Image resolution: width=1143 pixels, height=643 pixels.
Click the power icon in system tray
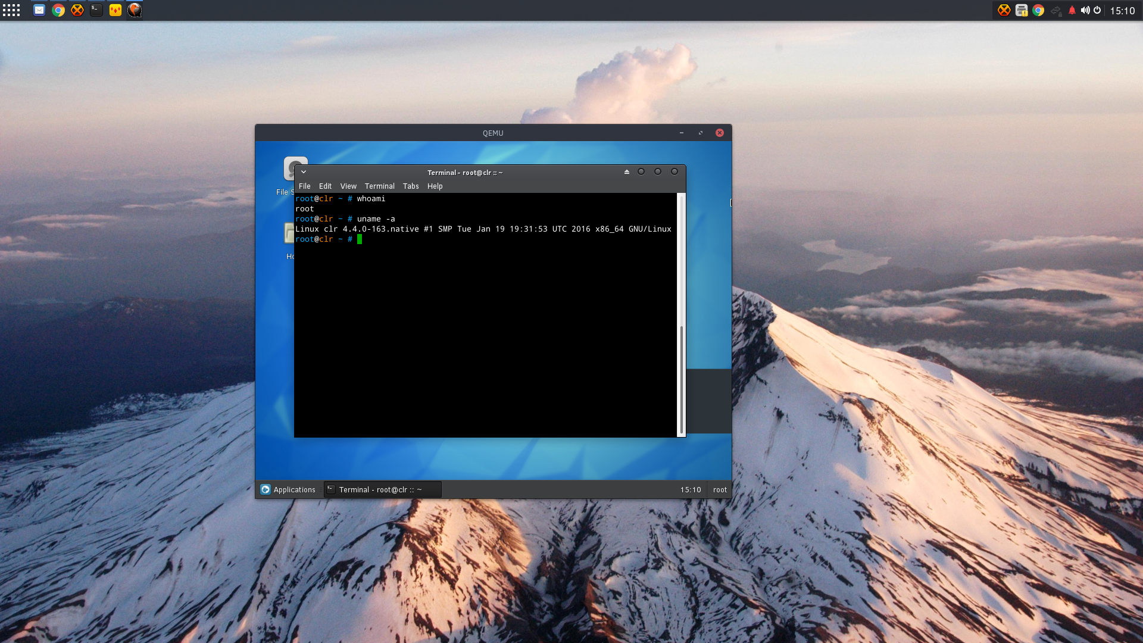coord(1097,10)
